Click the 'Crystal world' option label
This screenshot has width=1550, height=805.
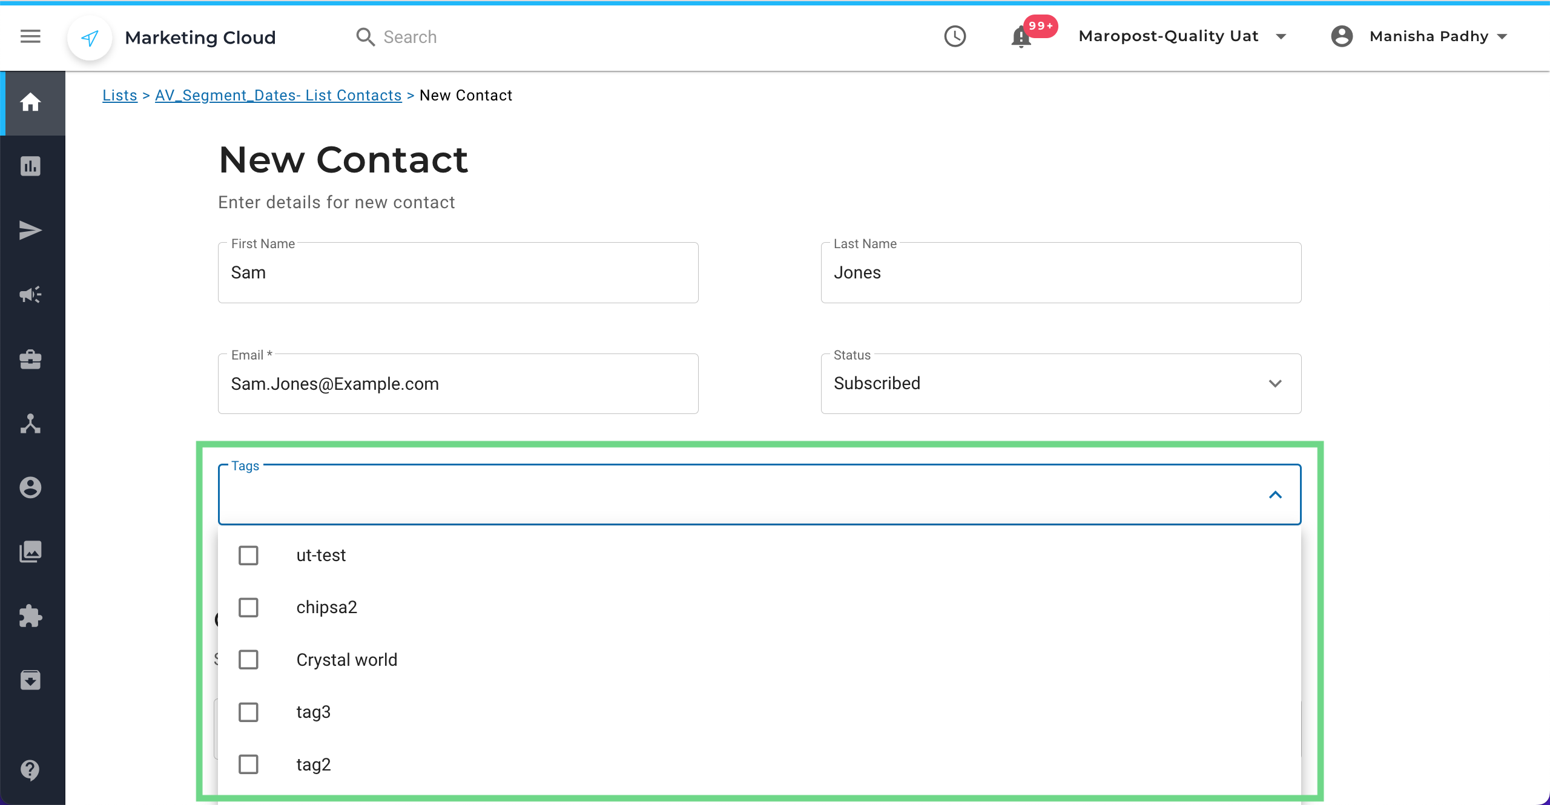point(347,660)
